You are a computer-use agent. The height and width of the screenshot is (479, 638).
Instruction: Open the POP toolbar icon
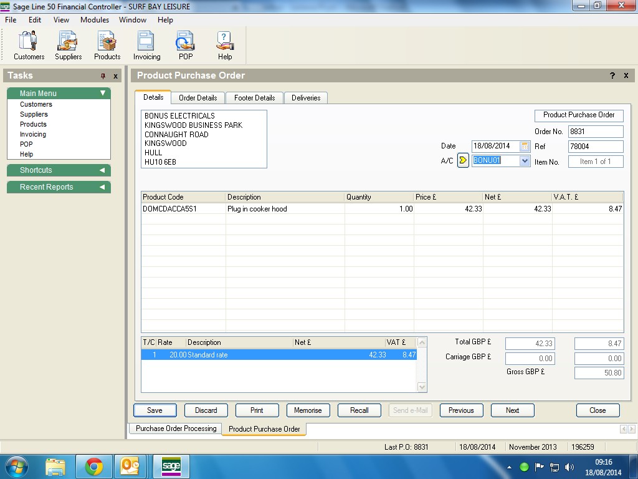coord(185,46)
